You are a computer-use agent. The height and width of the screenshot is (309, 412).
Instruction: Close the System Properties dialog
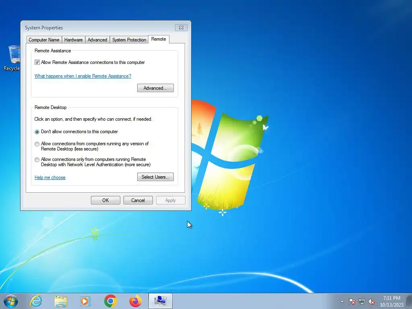pyautogui.click(x=181, y=28)
